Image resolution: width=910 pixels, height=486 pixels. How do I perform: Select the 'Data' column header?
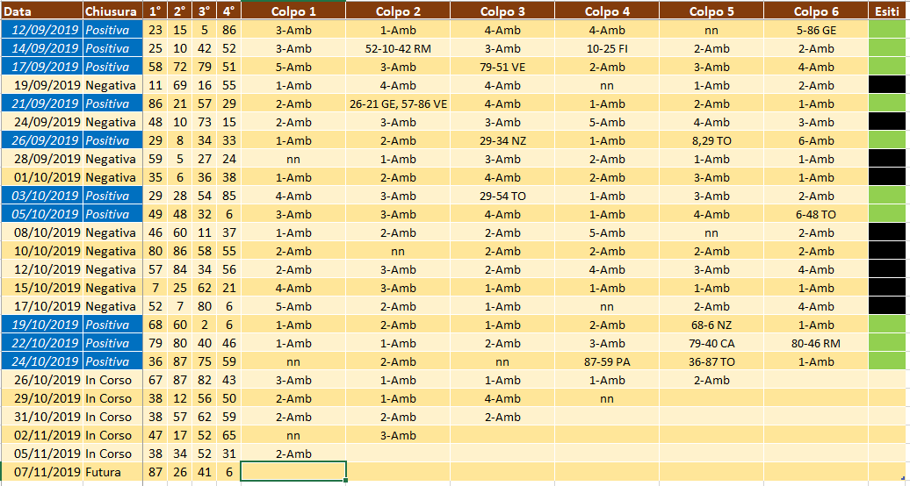(x=42, y=11)
